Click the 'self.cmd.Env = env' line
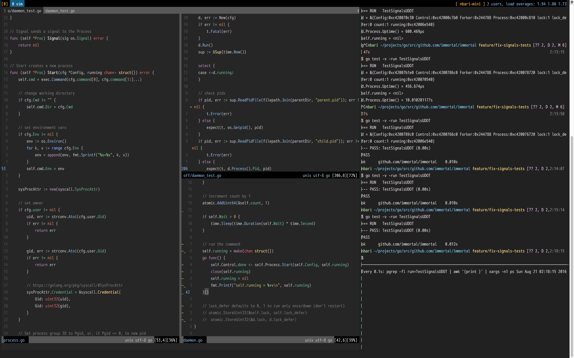574x358 pixels. click(x=45, y=169)
